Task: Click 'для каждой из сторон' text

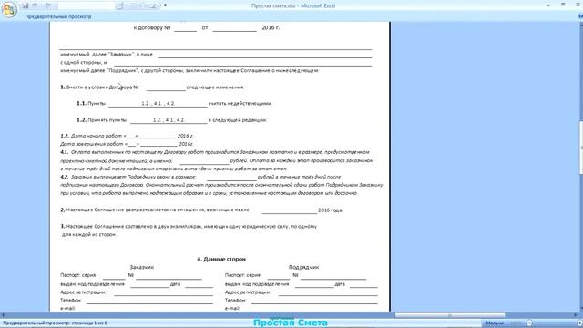Action: [89, 235]
